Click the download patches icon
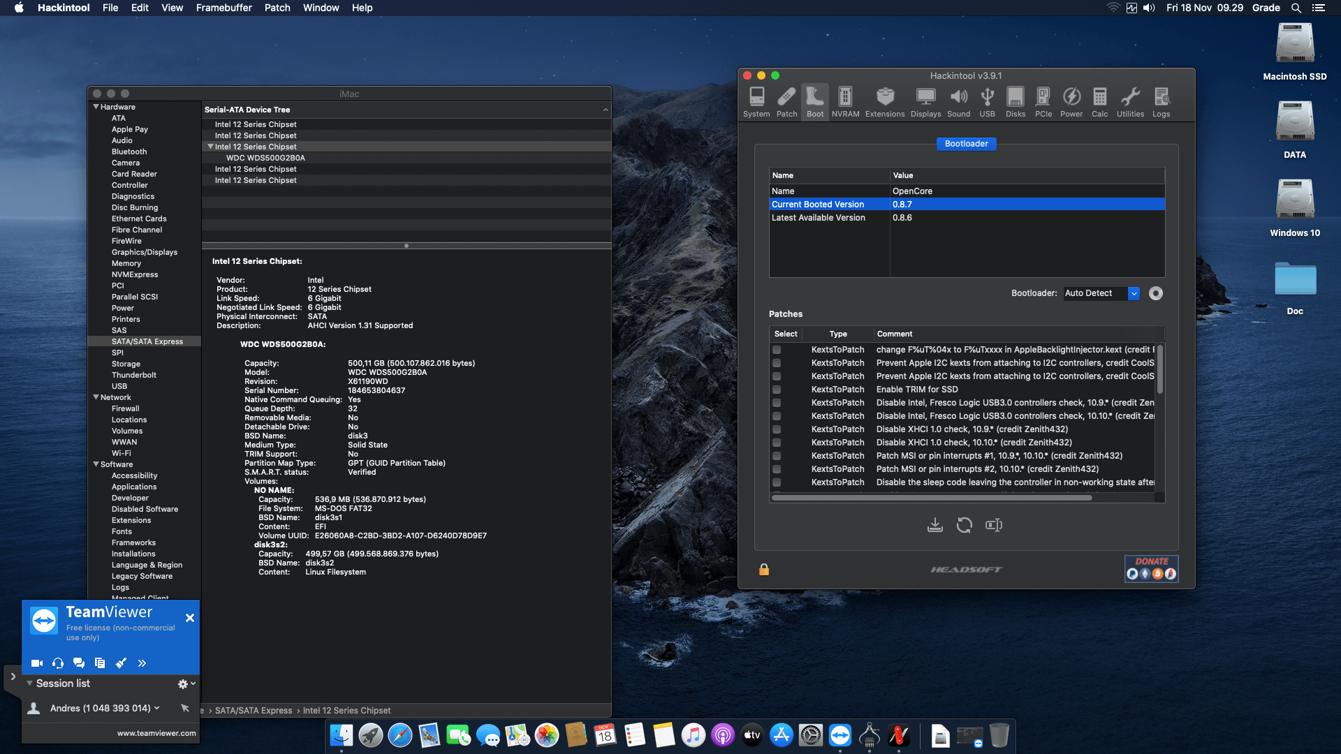The image size is (1341, 754). point(935,525)
